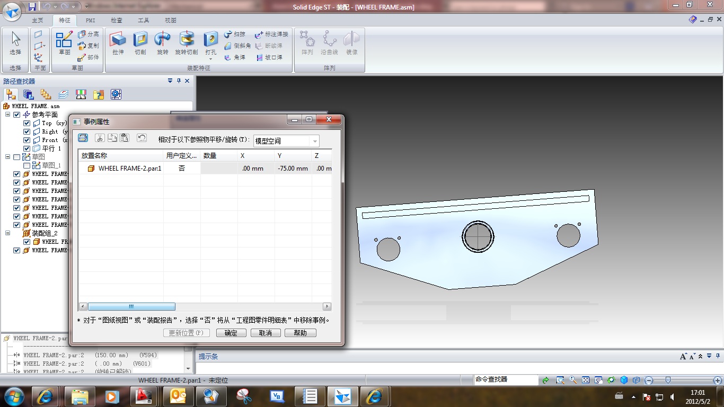Click the Solid Edge application button

[x=12, y=11]
